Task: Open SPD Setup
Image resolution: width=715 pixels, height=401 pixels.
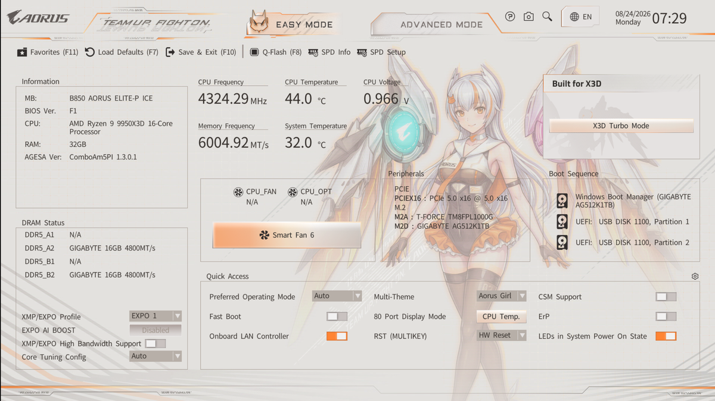Action: (381, 52)
